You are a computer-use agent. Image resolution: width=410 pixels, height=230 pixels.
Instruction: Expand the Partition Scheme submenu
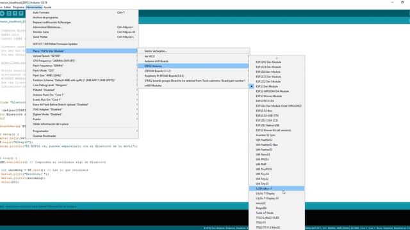point(82,80)
